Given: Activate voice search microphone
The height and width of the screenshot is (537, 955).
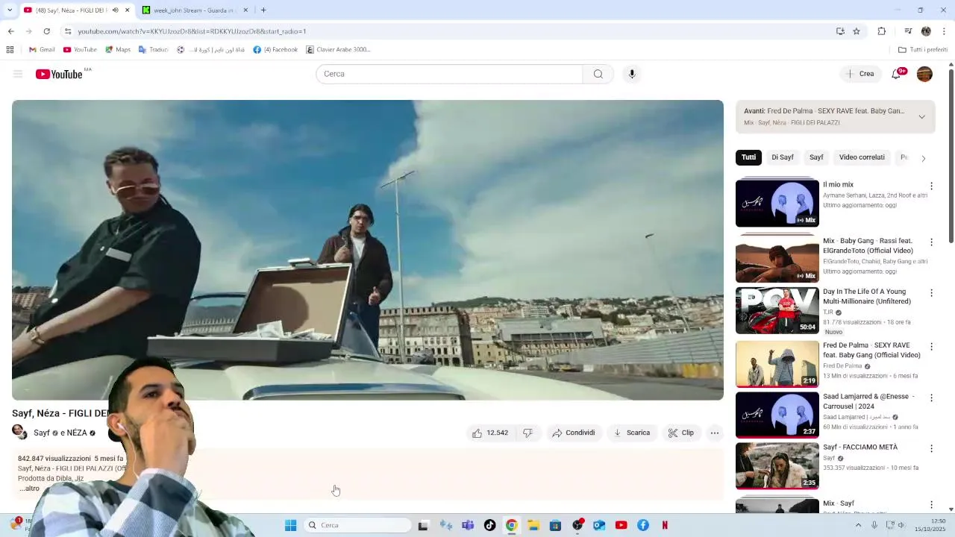Looking at the screenshot, I should click(x=632, y=74).
